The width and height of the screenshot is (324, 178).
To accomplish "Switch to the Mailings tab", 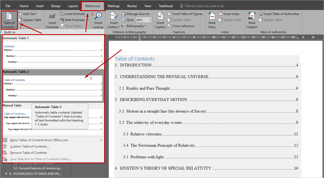I will click(x=114, y=6).
